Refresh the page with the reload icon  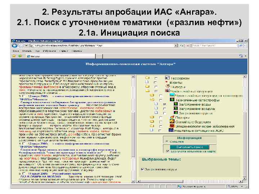(x=182, y=46)
